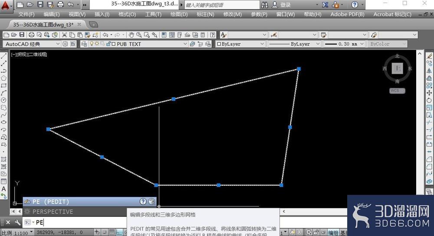Image resolution: width=434 pixels, height=236 pixels.
Task: Expand the WCS coordinate system dropdown
Action: click(397, 91)
